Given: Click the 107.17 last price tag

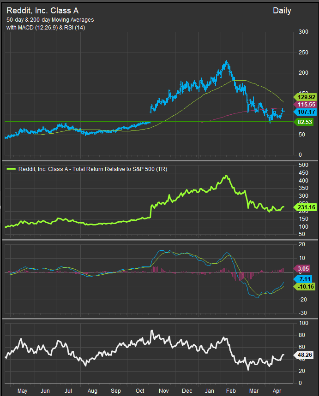Looking at the screenshot, I should coord(305,112).
